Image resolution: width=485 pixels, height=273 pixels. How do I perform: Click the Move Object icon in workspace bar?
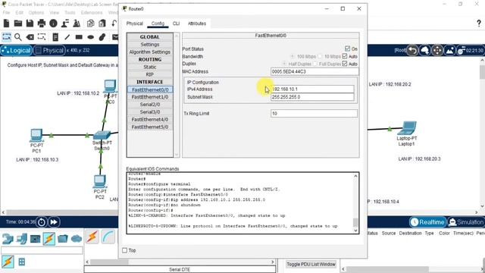click(437, 50)
